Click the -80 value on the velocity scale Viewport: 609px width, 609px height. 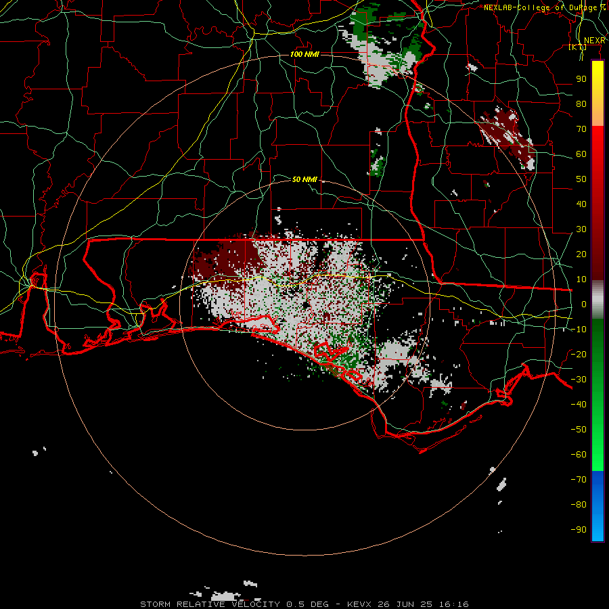579,505
